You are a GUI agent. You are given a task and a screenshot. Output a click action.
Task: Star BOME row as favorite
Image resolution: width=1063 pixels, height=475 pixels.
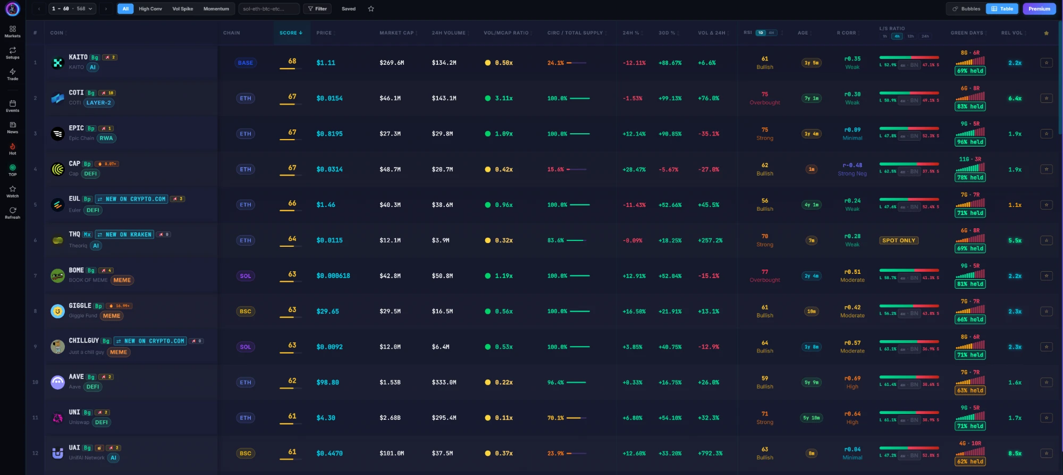tap(1046, 276)
